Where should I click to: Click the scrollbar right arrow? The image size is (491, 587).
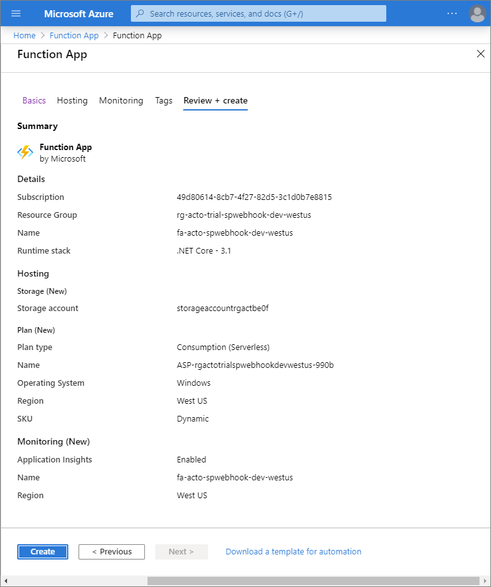pos(485,581)
